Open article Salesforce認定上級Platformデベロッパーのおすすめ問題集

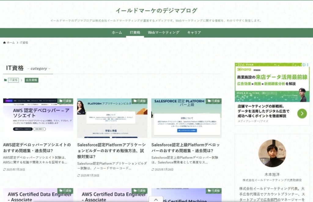coord(186,148)
